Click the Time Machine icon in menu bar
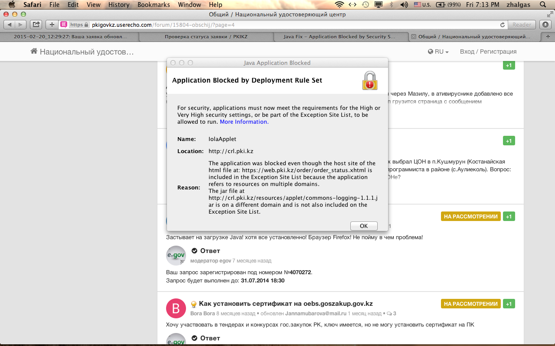This screenshot has height=346, width=555. (366, 5)
